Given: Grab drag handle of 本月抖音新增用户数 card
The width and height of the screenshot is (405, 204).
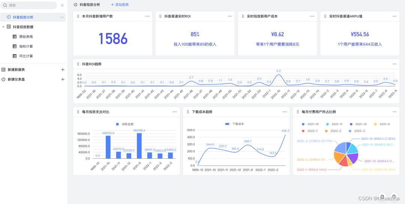Looking at the screenshot, I should pyautogui.click(x=78, y=16).
